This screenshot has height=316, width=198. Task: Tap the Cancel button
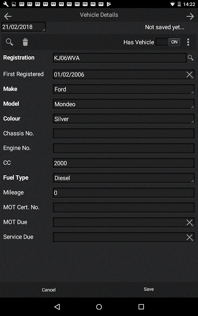point(49,290)
